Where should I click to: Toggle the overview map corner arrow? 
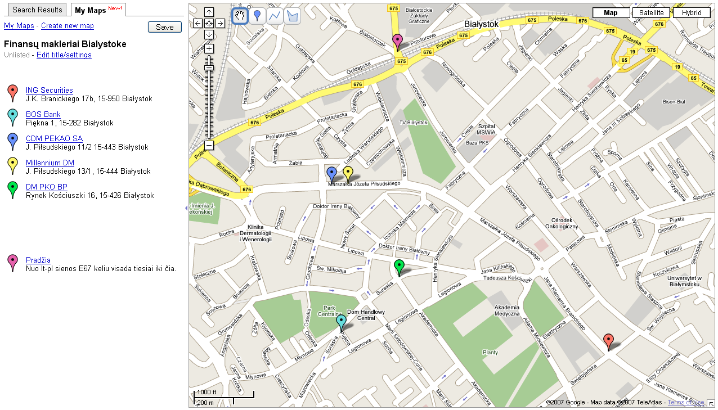coord(710,403)
